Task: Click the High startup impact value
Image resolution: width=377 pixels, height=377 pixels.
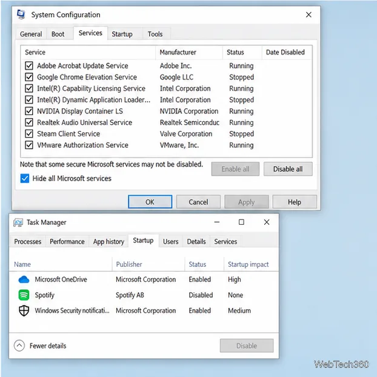Action: tap(235, 279)
